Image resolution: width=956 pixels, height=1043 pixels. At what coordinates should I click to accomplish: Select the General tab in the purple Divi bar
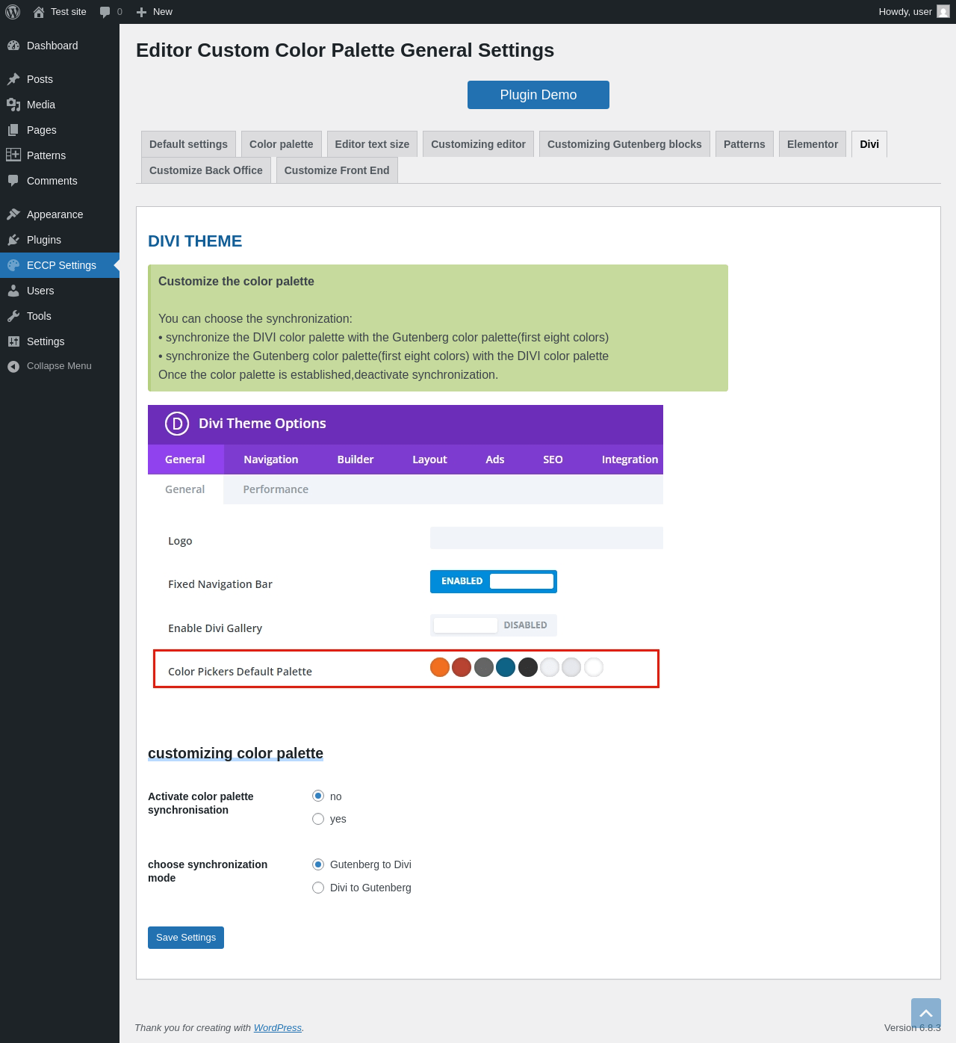coord(185,459)
